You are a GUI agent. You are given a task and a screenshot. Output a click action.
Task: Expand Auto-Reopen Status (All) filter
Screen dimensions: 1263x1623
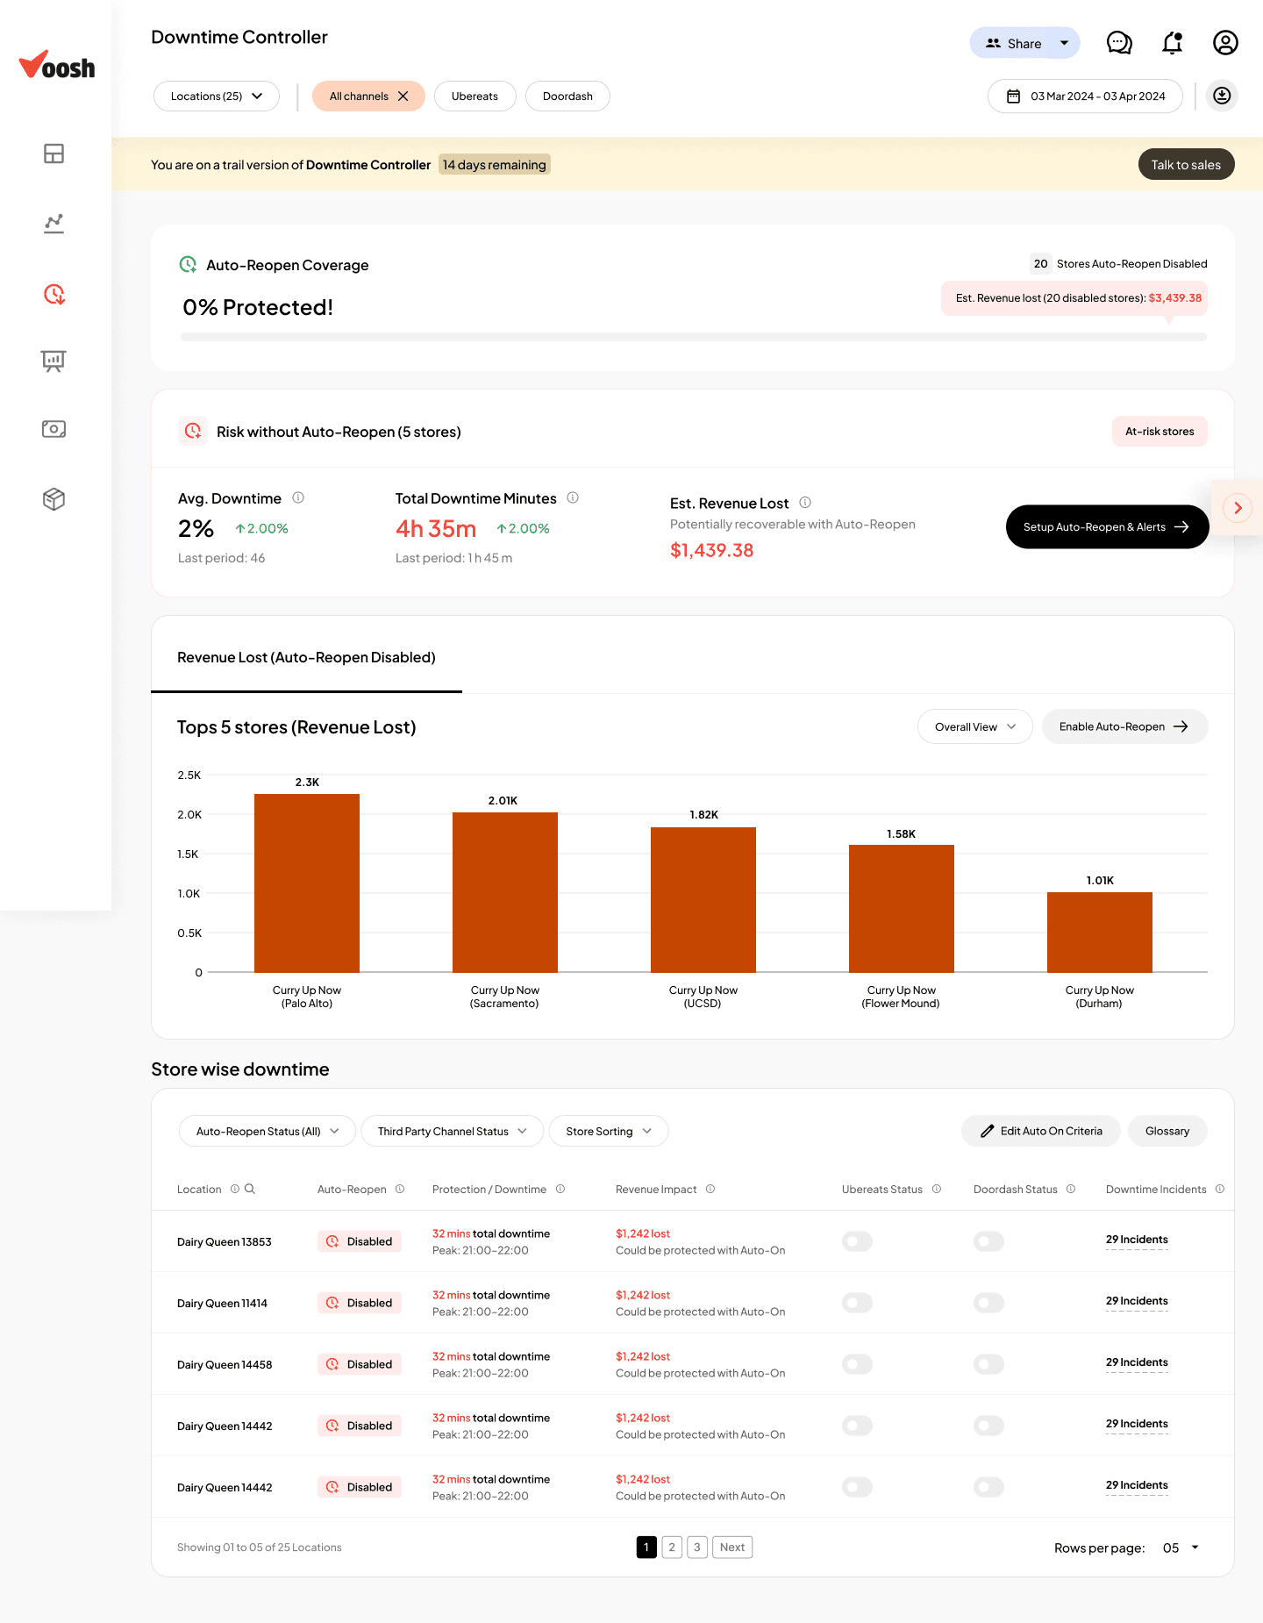[x=268, y=1131]
